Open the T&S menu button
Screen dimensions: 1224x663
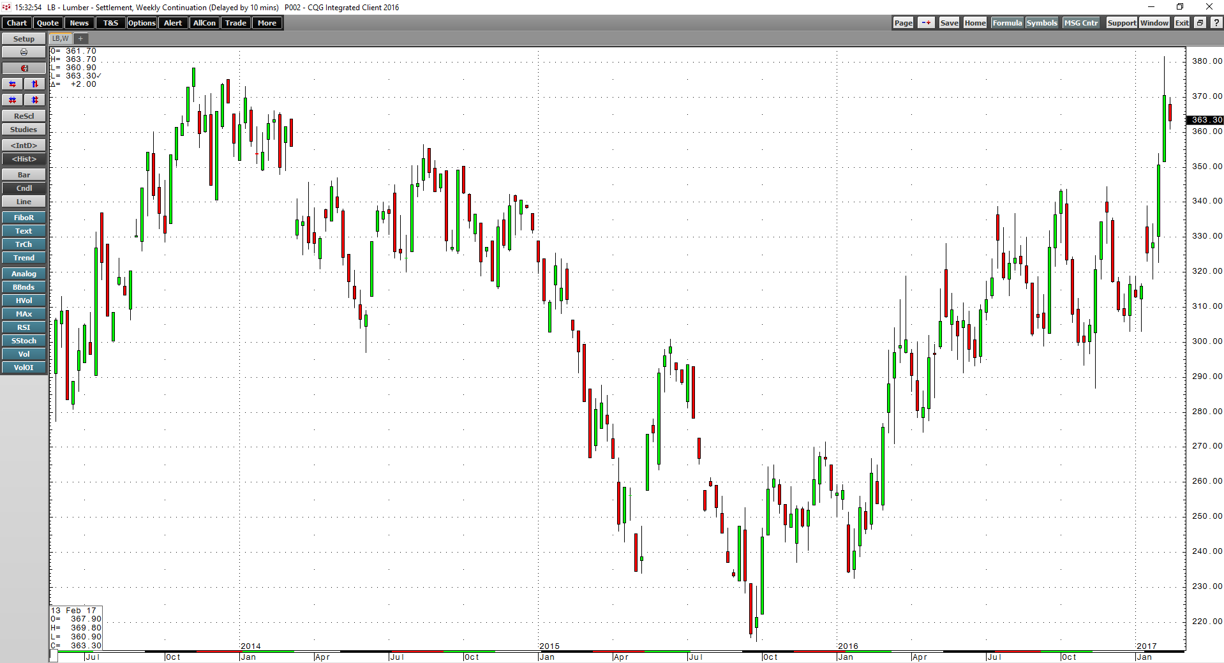pos(110,23)
